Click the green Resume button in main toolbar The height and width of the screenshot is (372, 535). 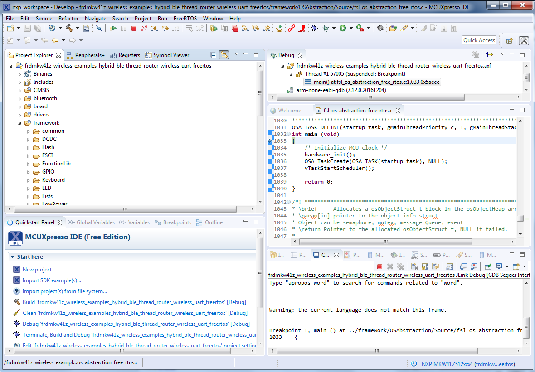click(x=113, y=28)
